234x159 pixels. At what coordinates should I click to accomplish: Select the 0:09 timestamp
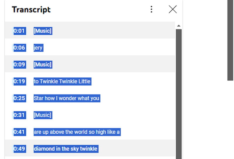pos(20,64)
